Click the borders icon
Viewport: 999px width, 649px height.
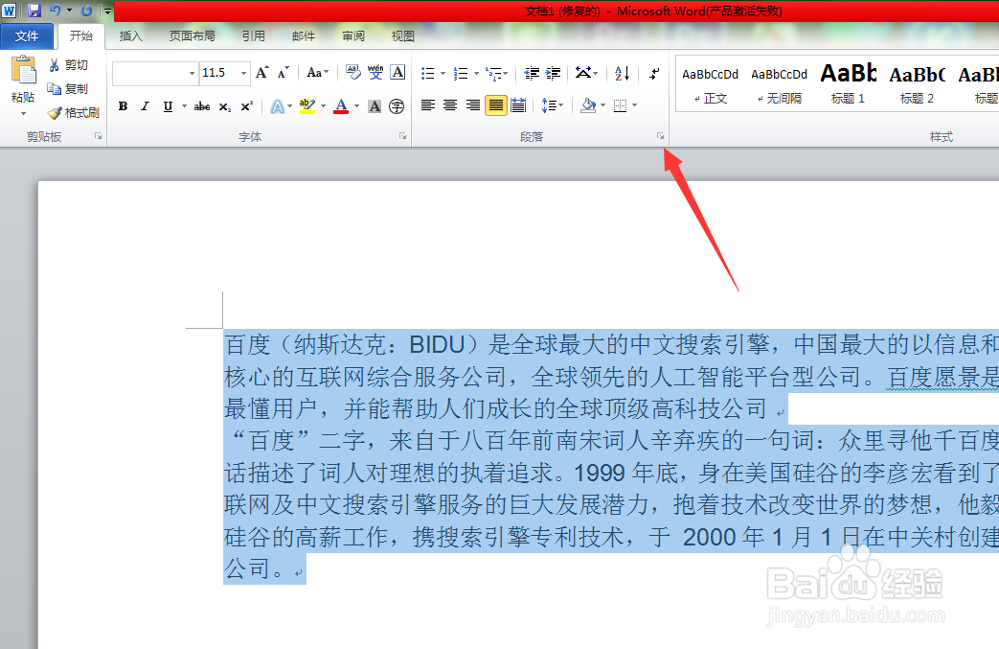(x=620, y=105)
